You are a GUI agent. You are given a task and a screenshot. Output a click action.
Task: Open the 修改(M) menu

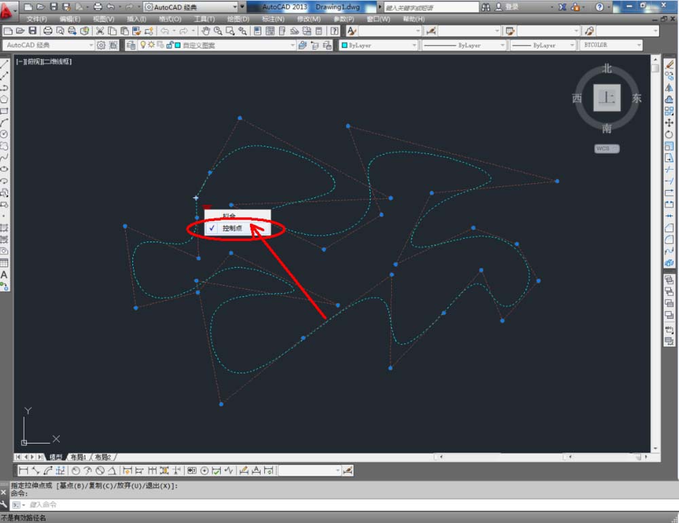click(x=309, y=19)
